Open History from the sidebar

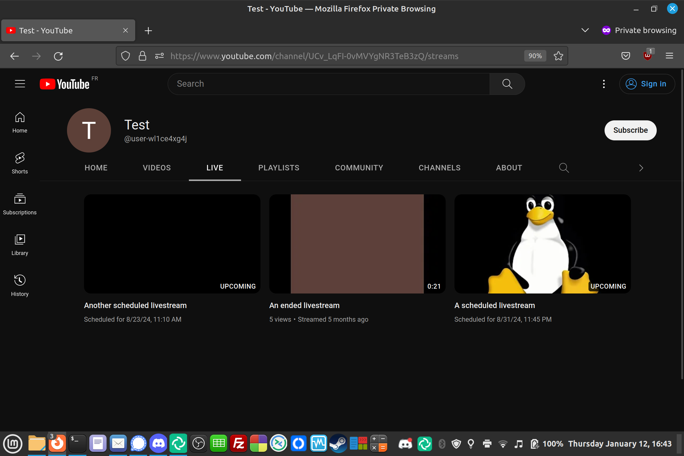click(x=20, y=284)
